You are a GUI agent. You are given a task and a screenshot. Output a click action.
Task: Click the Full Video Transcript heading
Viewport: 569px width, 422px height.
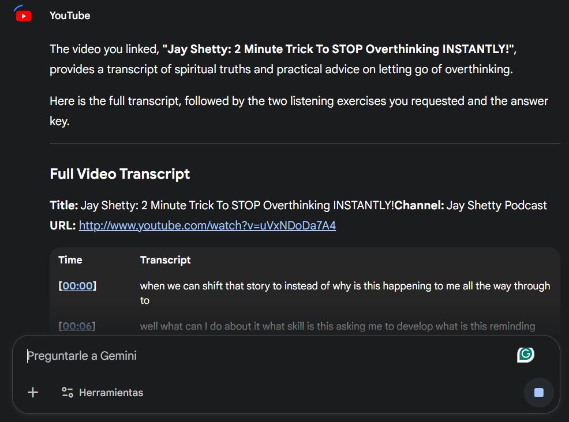click(120, 174)
